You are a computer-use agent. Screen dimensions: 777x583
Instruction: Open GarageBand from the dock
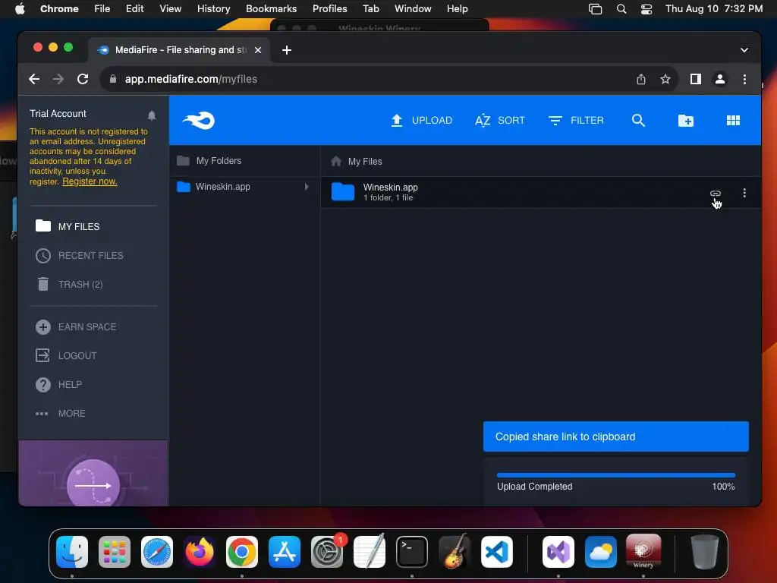[455, 552]
